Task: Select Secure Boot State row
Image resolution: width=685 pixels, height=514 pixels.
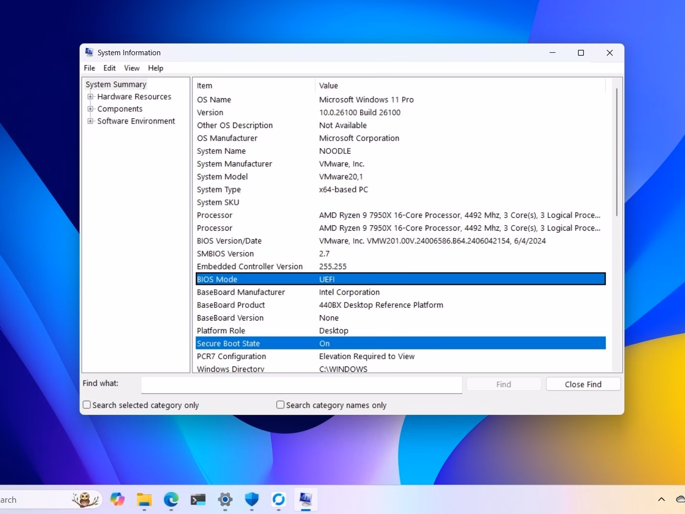Action: (x=401, y=343)
